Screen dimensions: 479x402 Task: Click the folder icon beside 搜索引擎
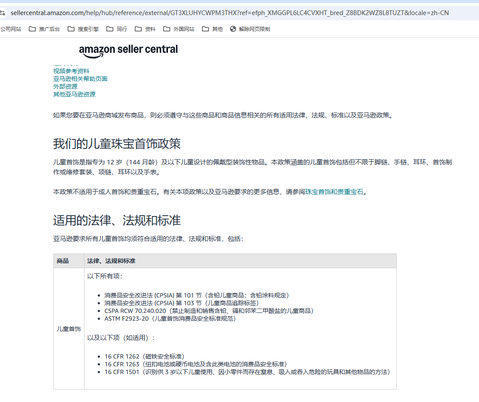pyautogui.click(x=71, y=29)
